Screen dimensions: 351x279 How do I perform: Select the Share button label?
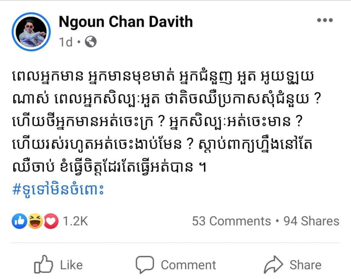click(305, 265)
